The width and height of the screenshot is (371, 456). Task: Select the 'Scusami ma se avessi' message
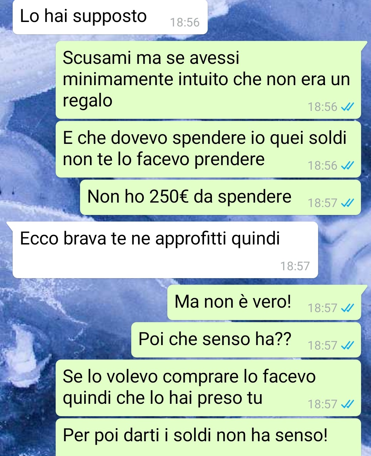click(x=209, y=80)
